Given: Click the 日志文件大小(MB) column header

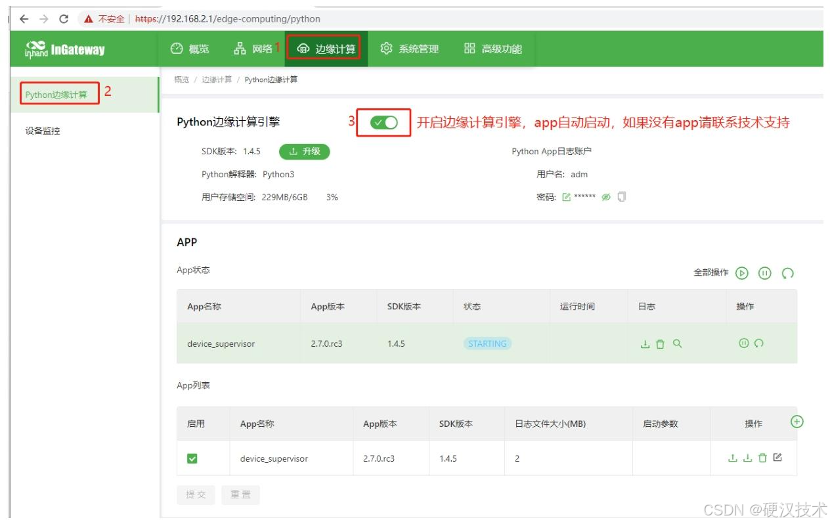Looking at the screenshot, I should point(550,424).
